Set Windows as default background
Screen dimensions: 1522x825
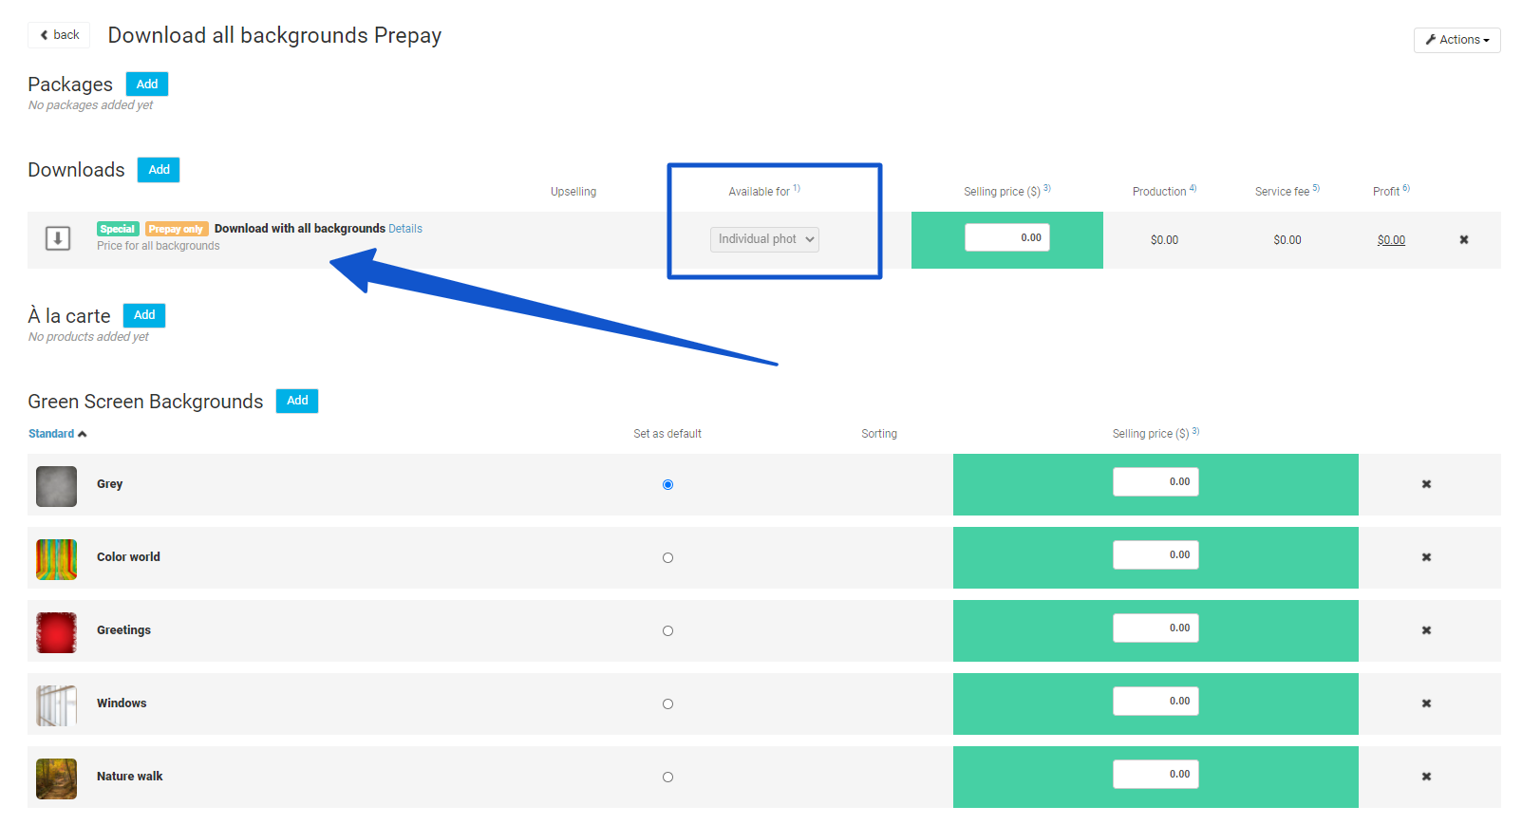667,703
